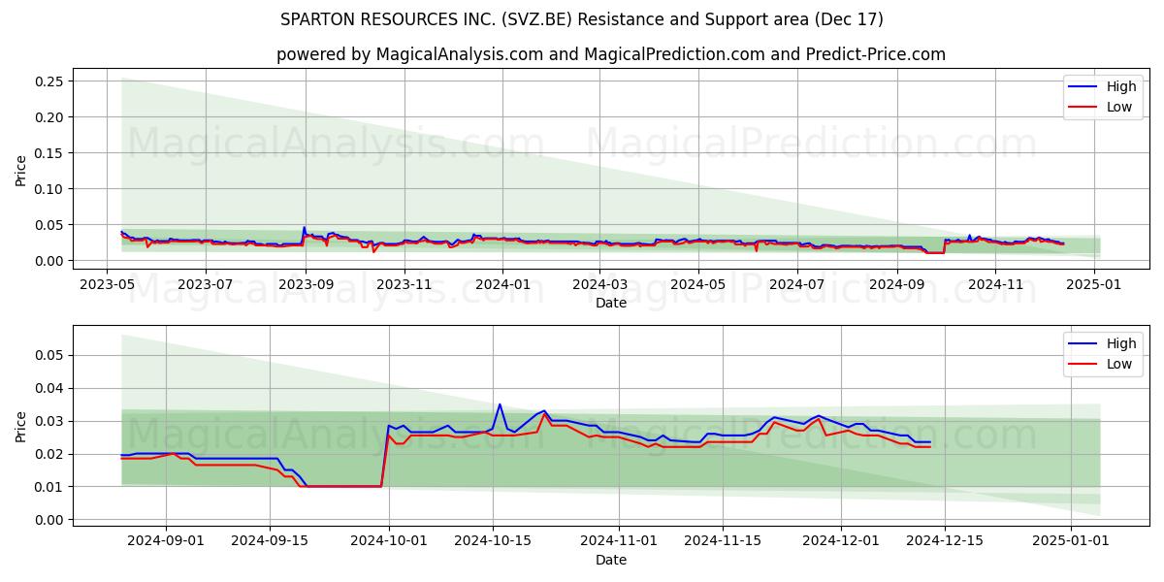Click the 2024-05 tick label on the top chart
Screen dimensions: 1164x582
point(699,284)
